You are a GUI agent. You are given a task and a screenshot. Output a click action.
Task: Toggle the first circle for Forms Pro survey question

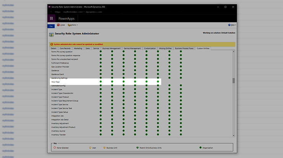tap(101, 52)
